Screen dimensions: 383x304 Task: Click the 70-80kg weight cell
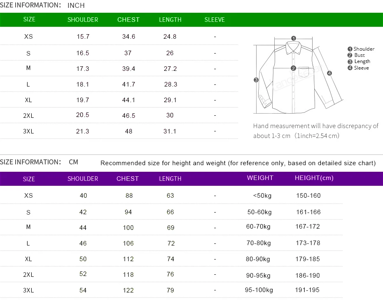[259, 243]
